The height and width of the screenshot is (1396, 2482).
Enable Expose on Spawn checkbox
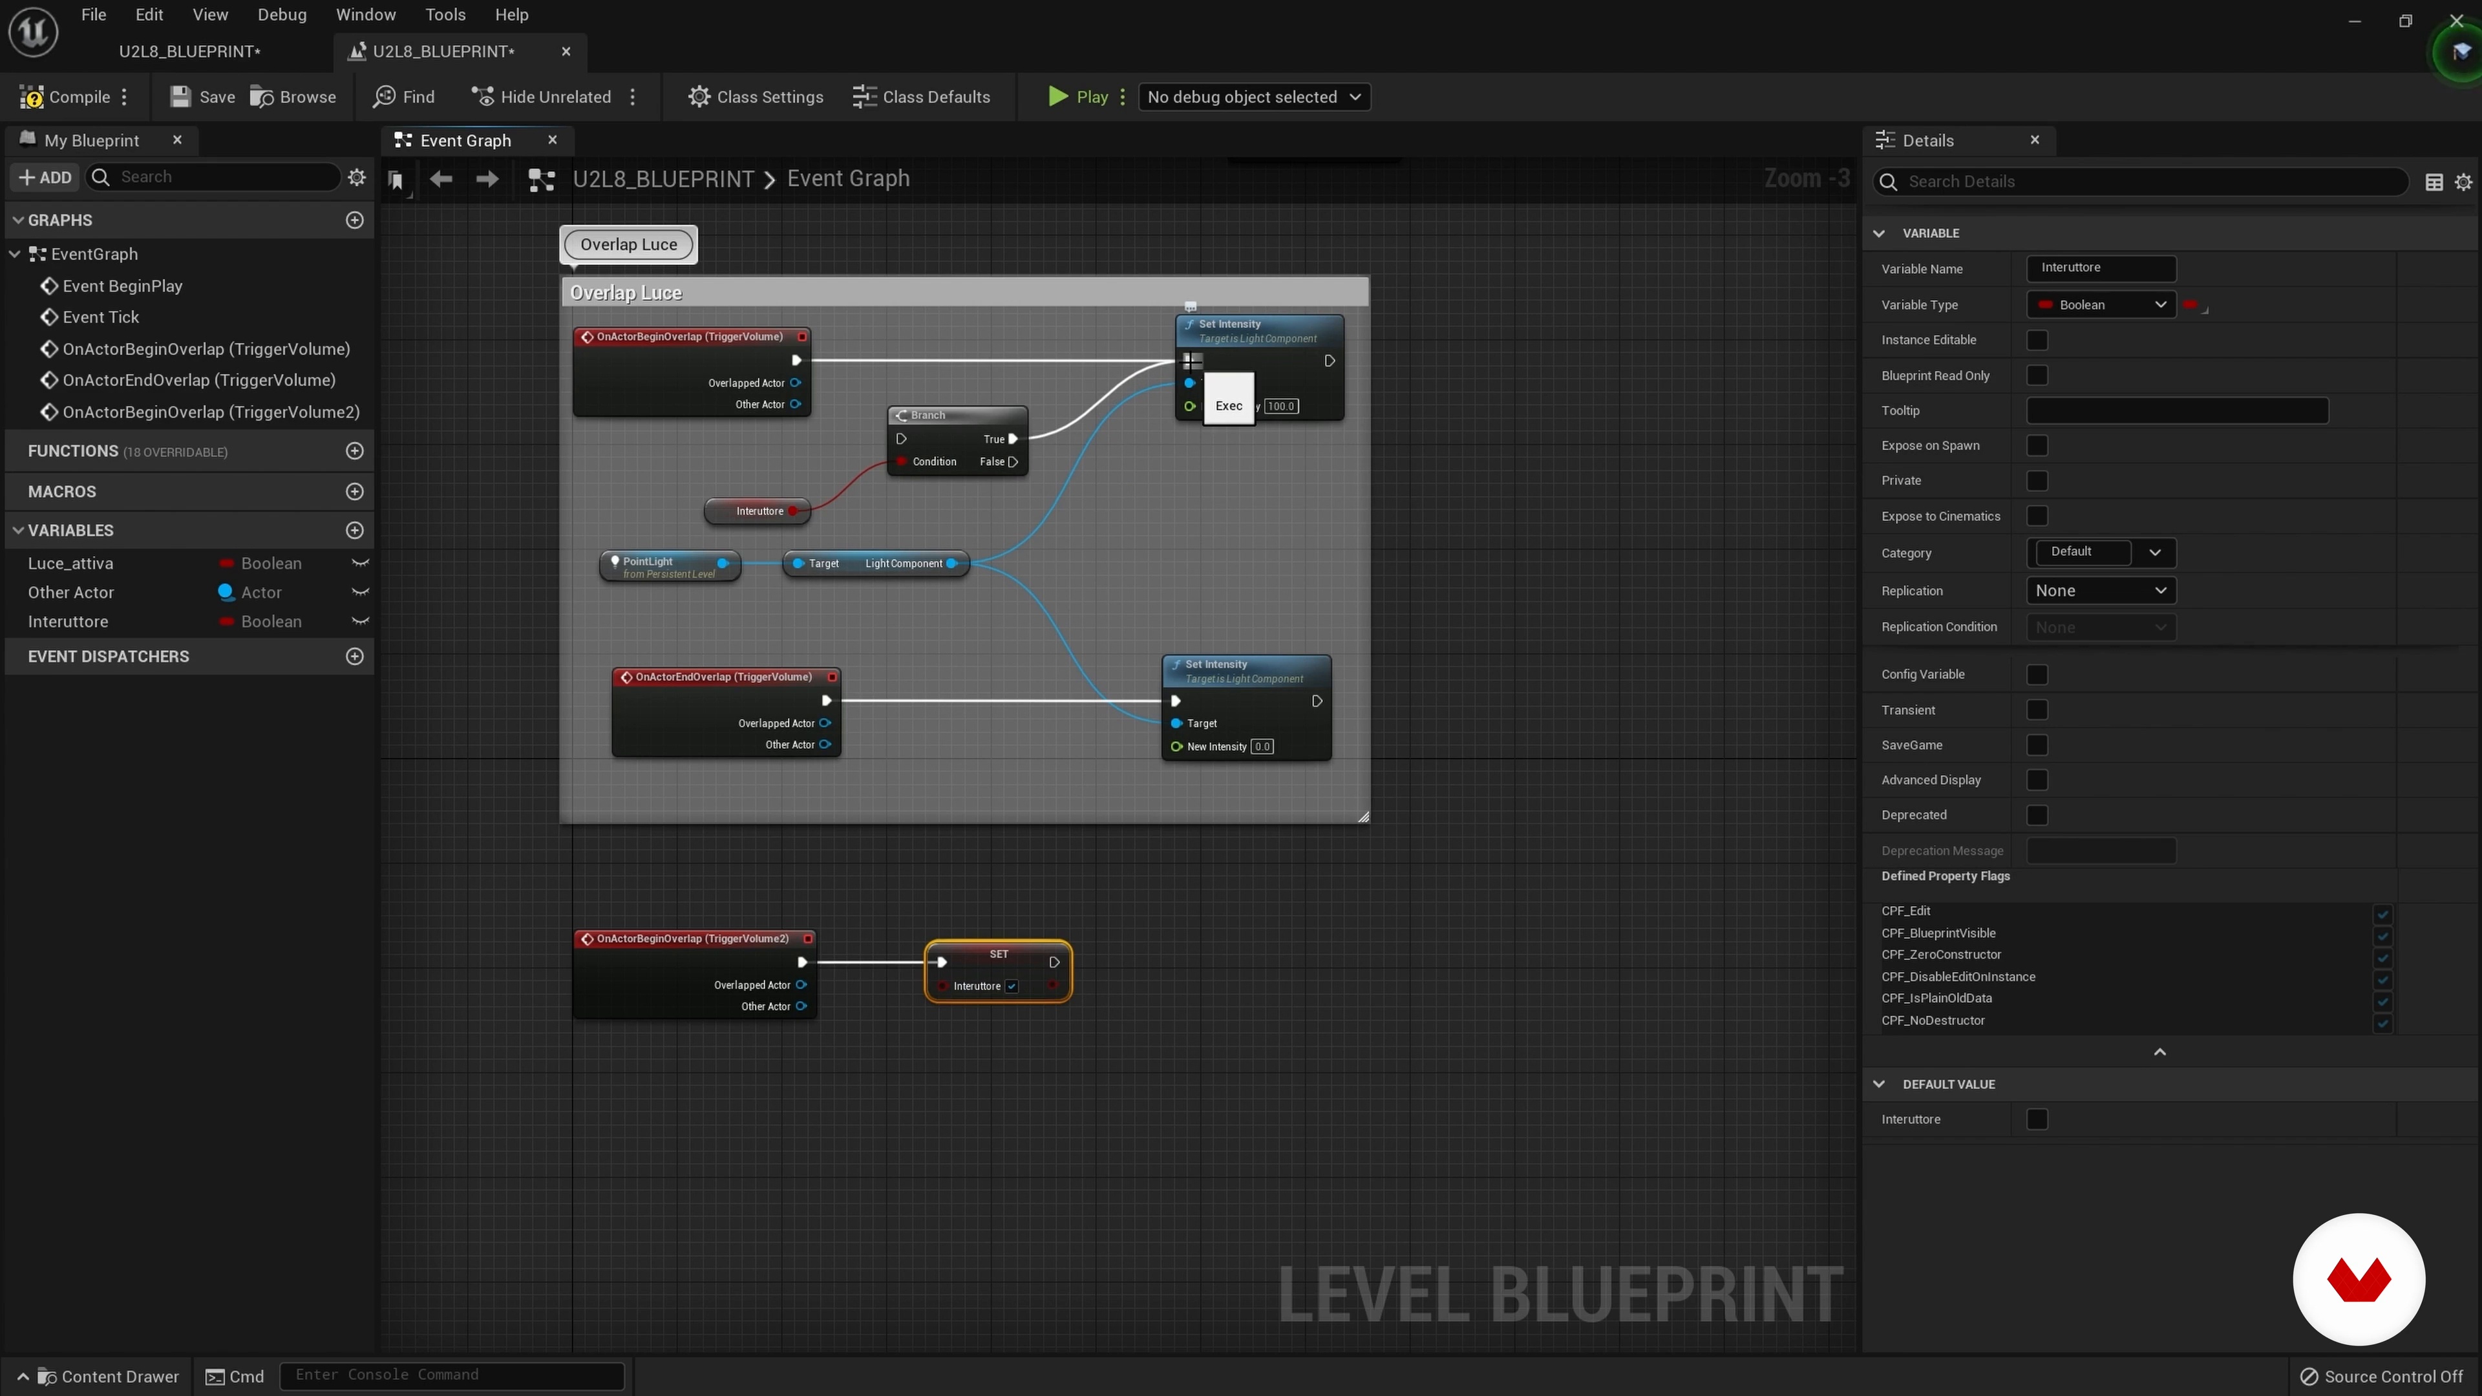2037,445
